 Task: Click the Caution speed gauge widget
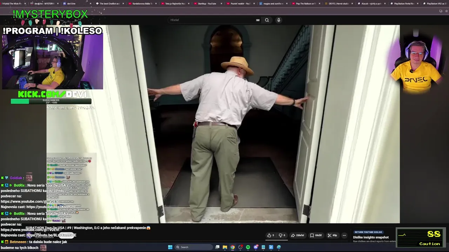point(421,238)
